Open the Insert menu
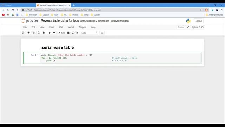The image size is (225, 127). coord(52,27)
